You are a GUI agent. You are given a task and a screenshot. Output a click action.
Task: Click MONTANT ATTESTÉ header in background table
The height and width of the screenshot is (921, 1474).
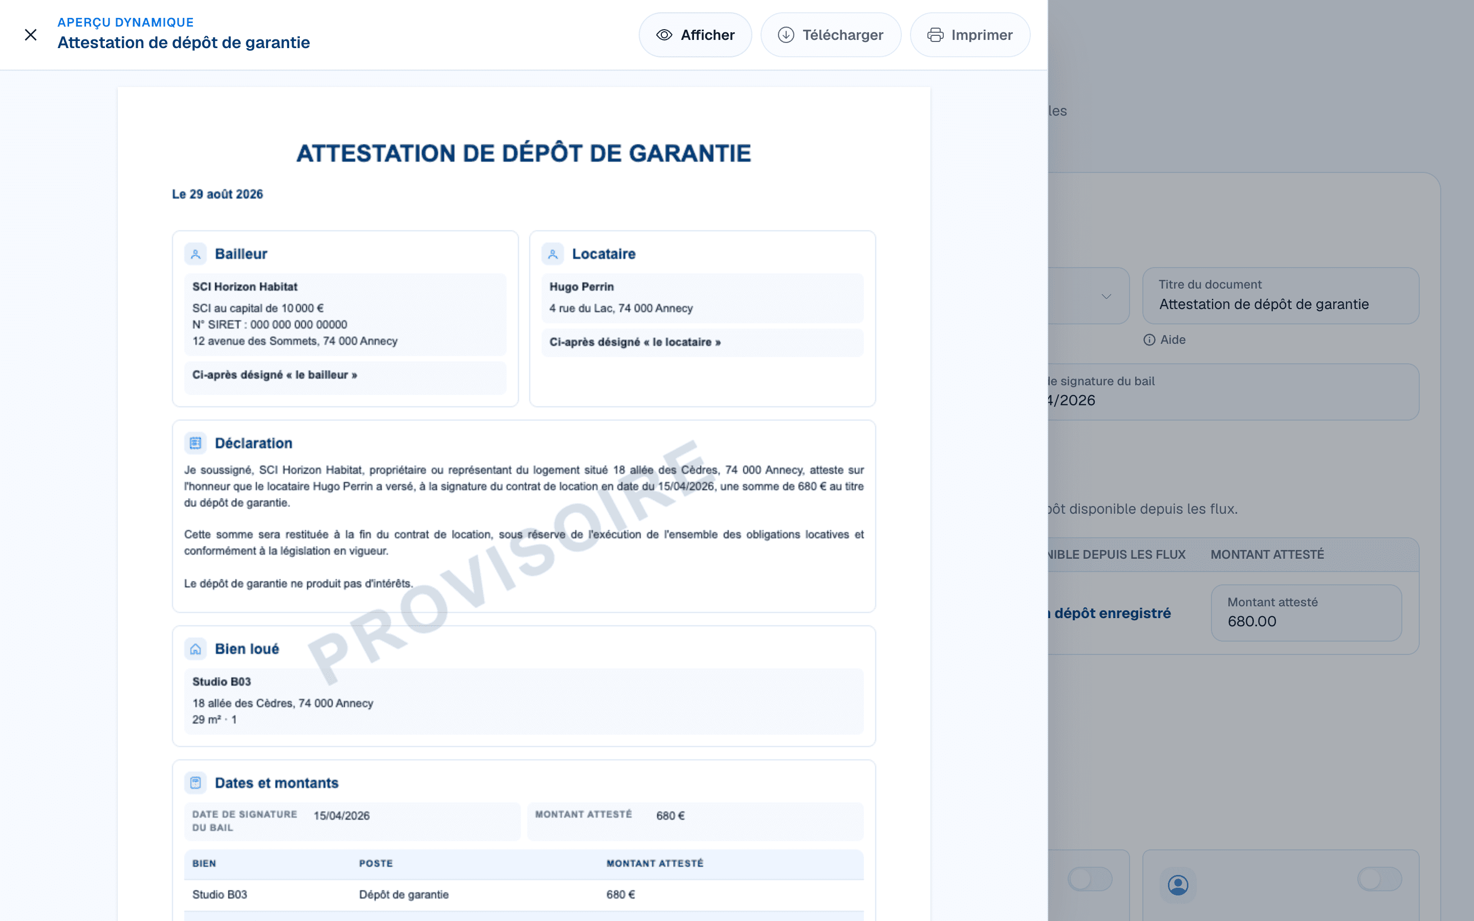point(1267,554)
